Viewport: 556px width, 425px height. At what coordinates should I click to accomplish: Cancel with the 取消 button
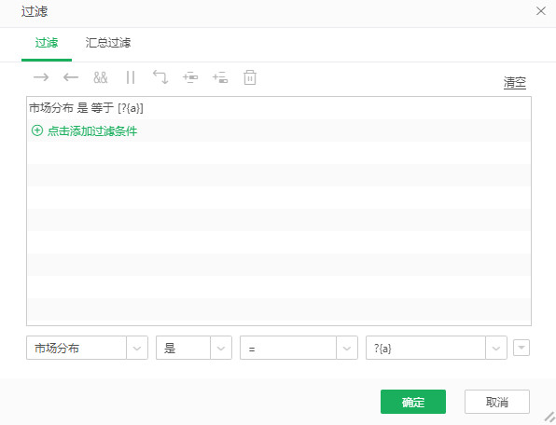[497, 402]
